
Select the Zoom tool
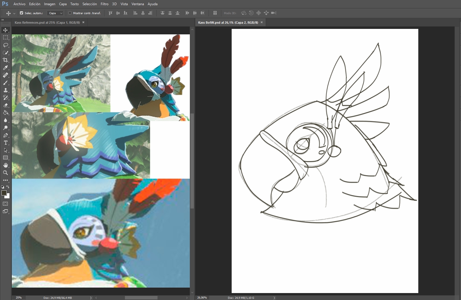tap(5, 173)
